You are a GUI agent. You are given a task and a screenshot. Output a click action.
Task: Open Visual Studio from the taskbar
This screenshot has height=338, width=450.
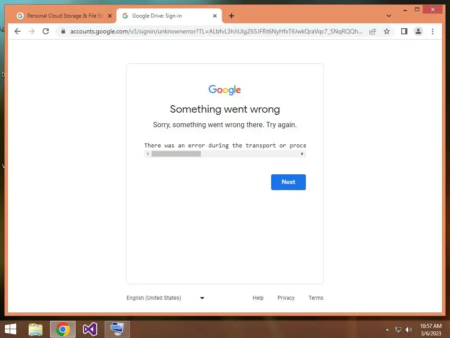click(90, 329)
